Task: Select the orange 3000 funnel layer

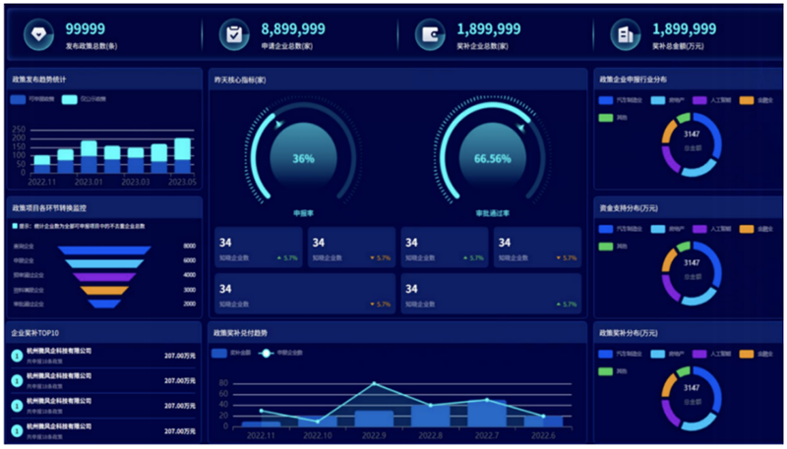Action: point(104,290)
